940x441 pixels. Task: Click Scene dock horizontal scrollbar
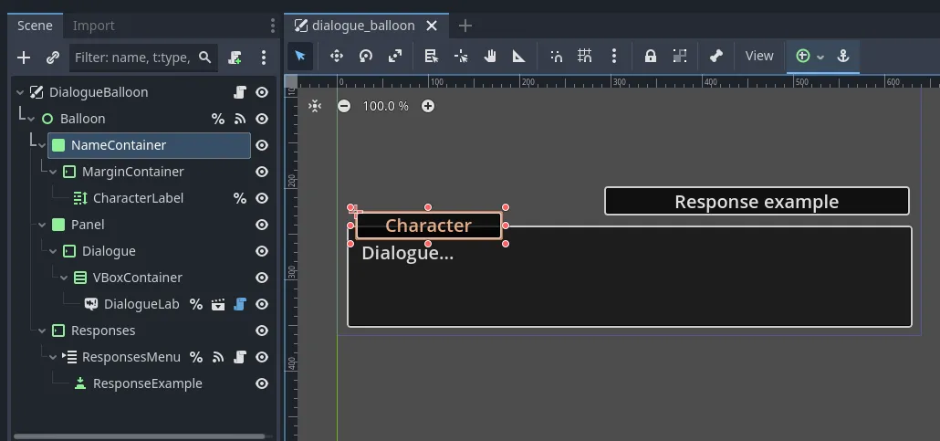tap(139, 436)
